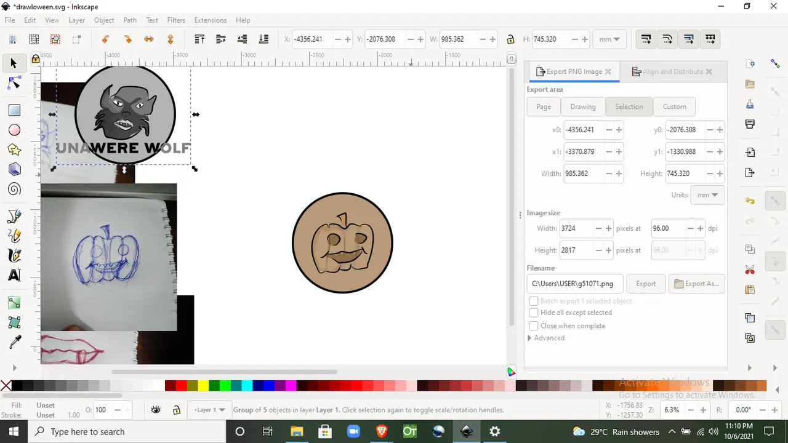Open the Export Units mm dropdown
This screenshot has width=788, height=443.
click(x=708, y=195)
